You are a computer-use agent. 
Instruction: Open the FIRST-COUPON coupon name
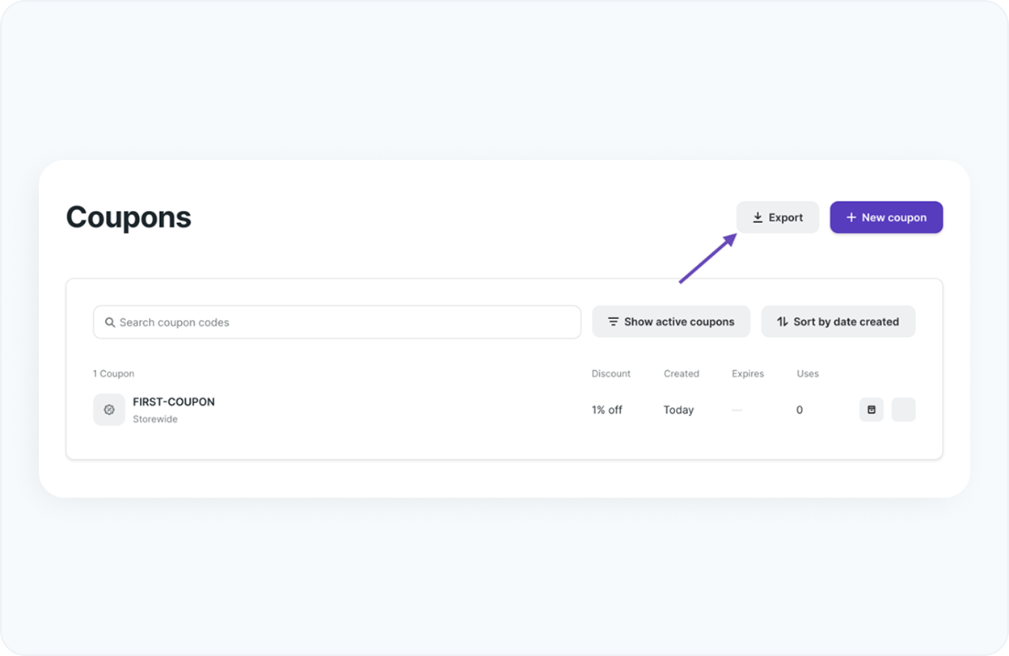click(174, 402)
